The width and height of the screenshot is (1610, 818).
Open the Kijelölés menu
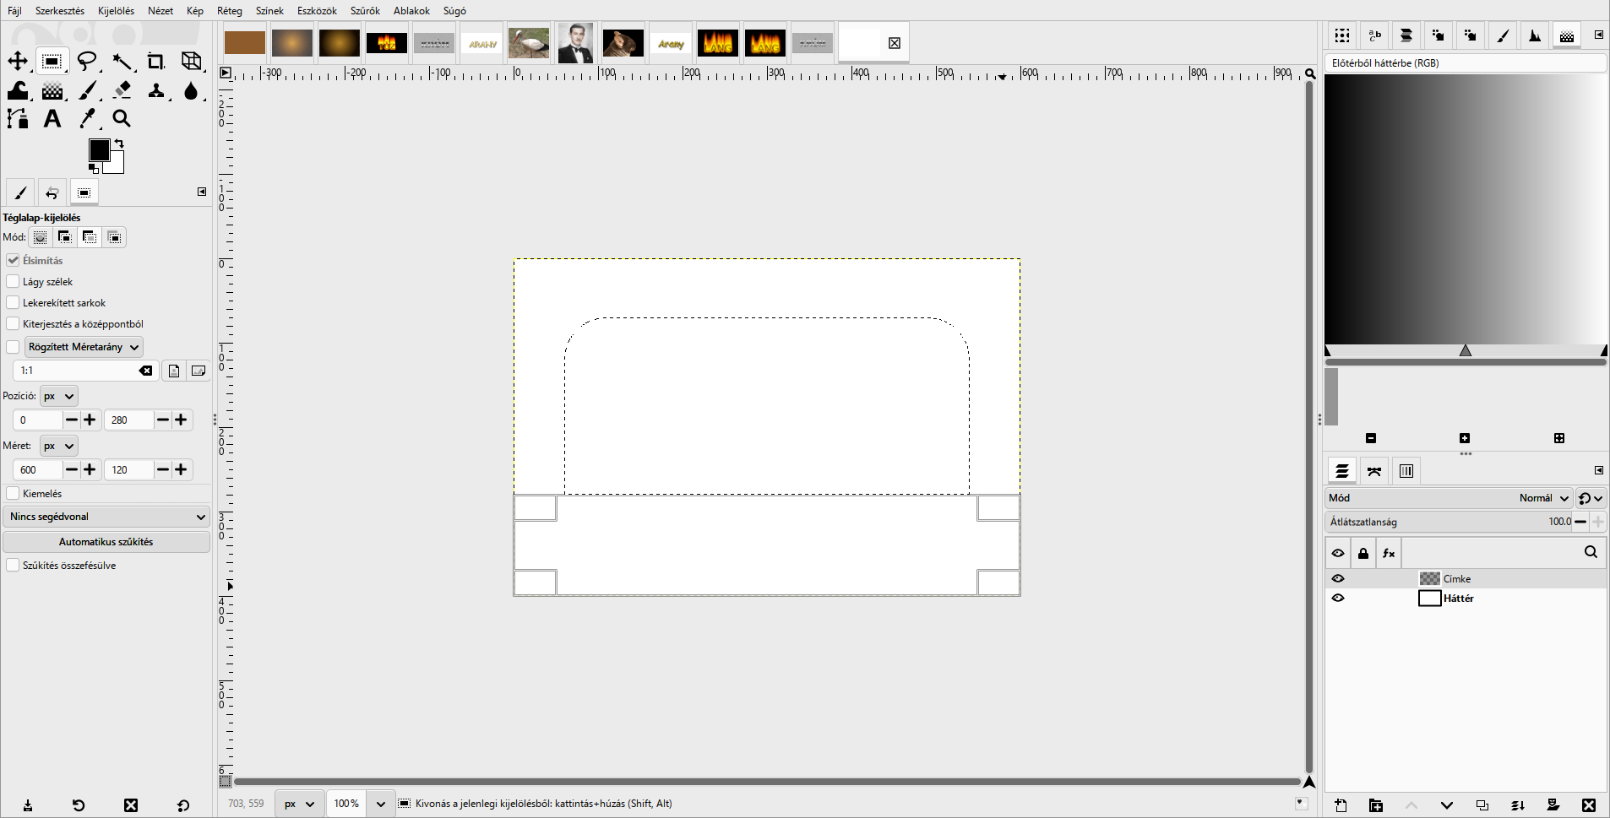pos(116,11)
